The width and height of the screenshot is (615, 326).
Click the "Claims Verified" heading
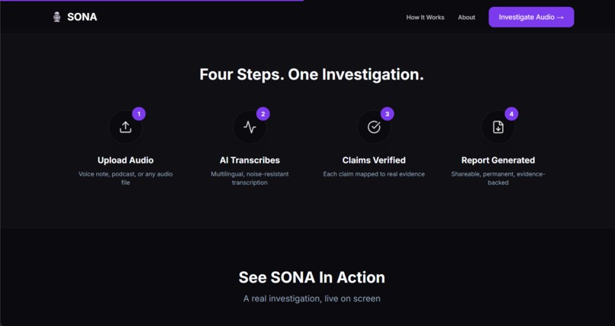374,160
